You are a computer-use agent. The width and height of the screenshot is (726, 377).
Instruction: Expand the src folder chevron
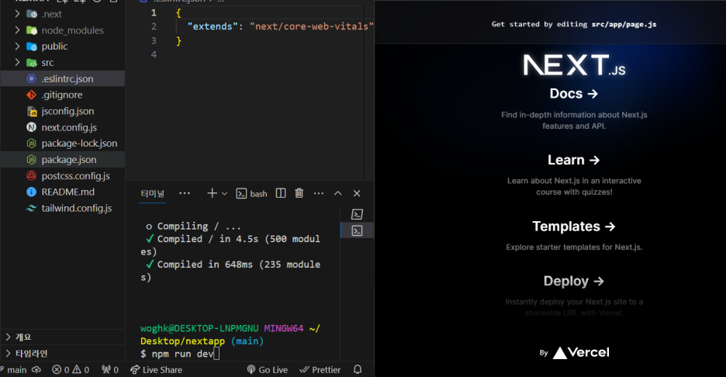[17, 62]
